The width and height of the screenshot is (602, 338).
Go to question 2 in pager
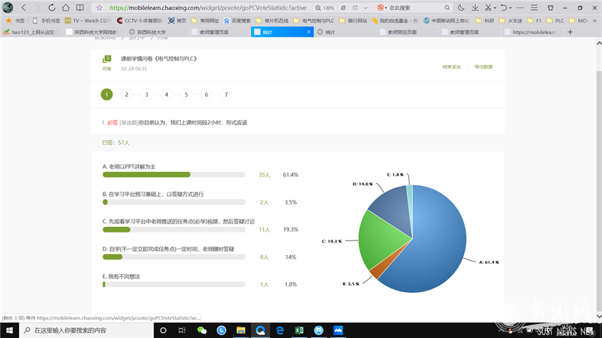[127, 94]
